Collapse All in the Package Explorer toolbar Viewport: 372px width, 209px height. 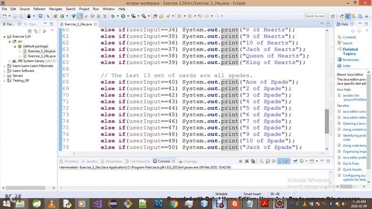click(30, 31)
